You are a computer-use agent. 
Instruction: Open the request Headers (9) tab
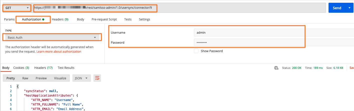[x=60, y=19]
